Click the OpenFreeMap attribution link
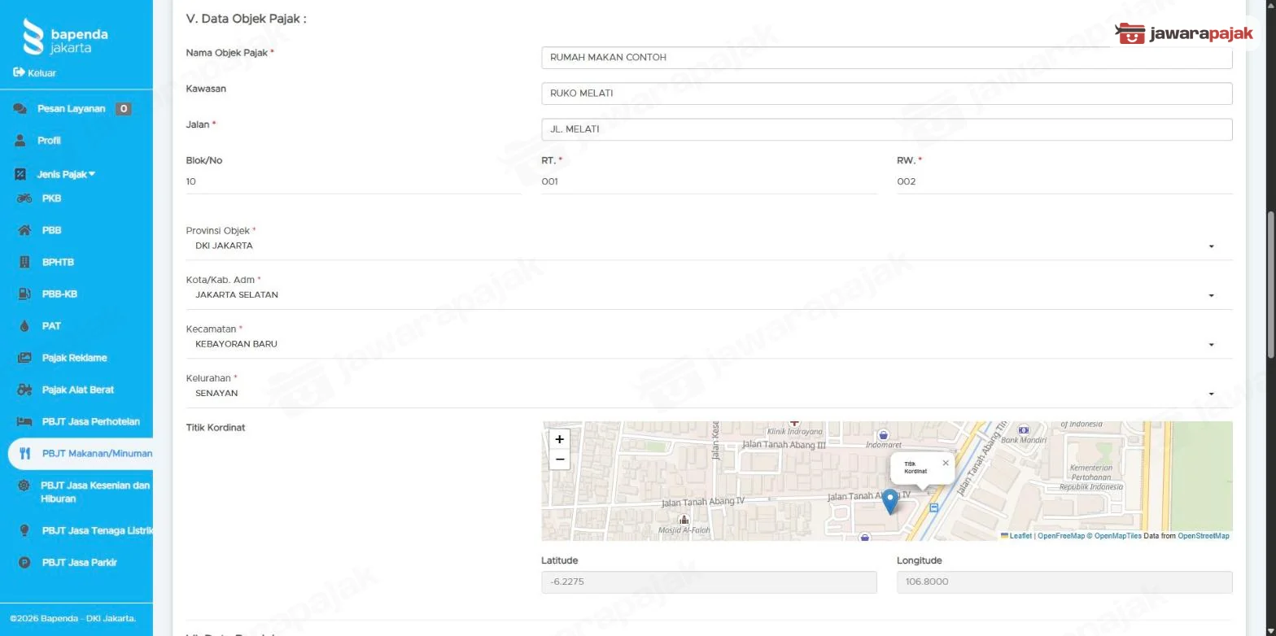Screen dimensions: 1276x636 1061,536
